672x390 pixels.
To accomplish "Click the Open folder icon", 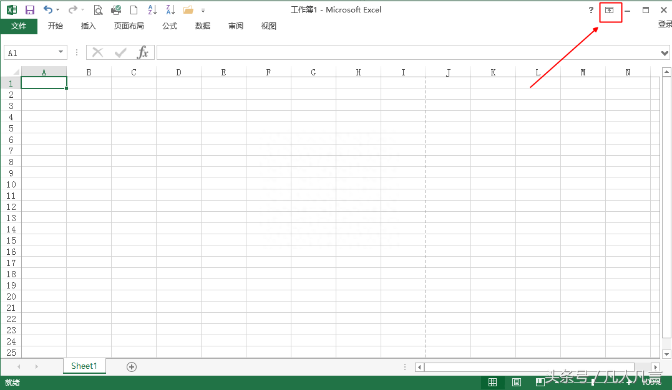I will click(188, 9).
